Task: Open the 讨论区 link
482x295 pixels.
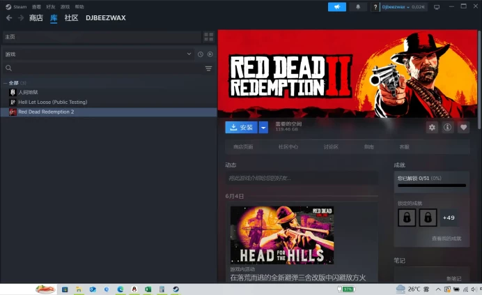Action: click(331, 147)
